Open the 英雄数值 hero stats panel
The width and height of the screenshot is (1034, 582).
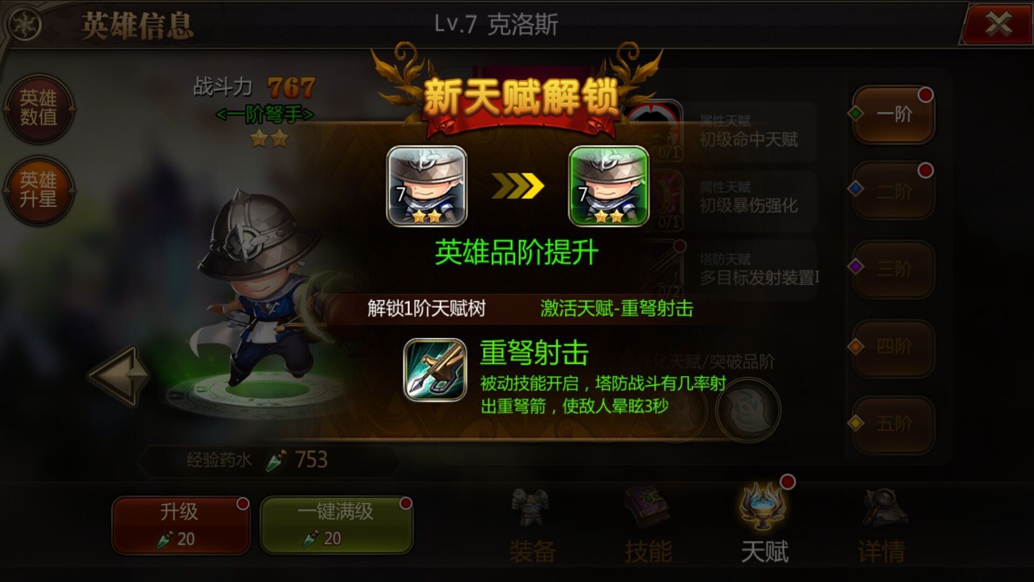coord(38,108)
